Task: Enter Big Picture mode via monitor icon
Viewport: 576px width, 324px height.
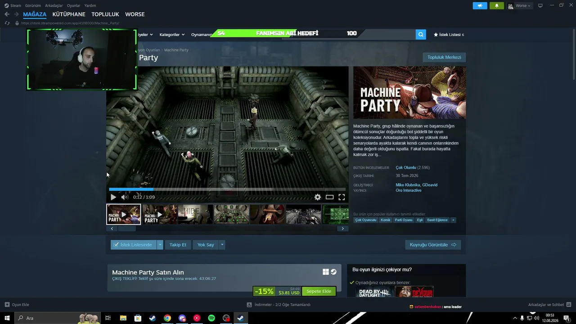Action: click(540, 6)
